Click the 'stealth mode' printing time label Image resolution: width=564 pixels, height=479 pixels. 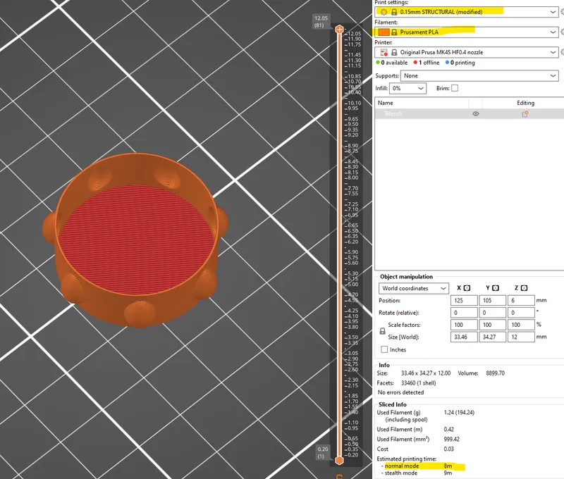coord(401,473)
